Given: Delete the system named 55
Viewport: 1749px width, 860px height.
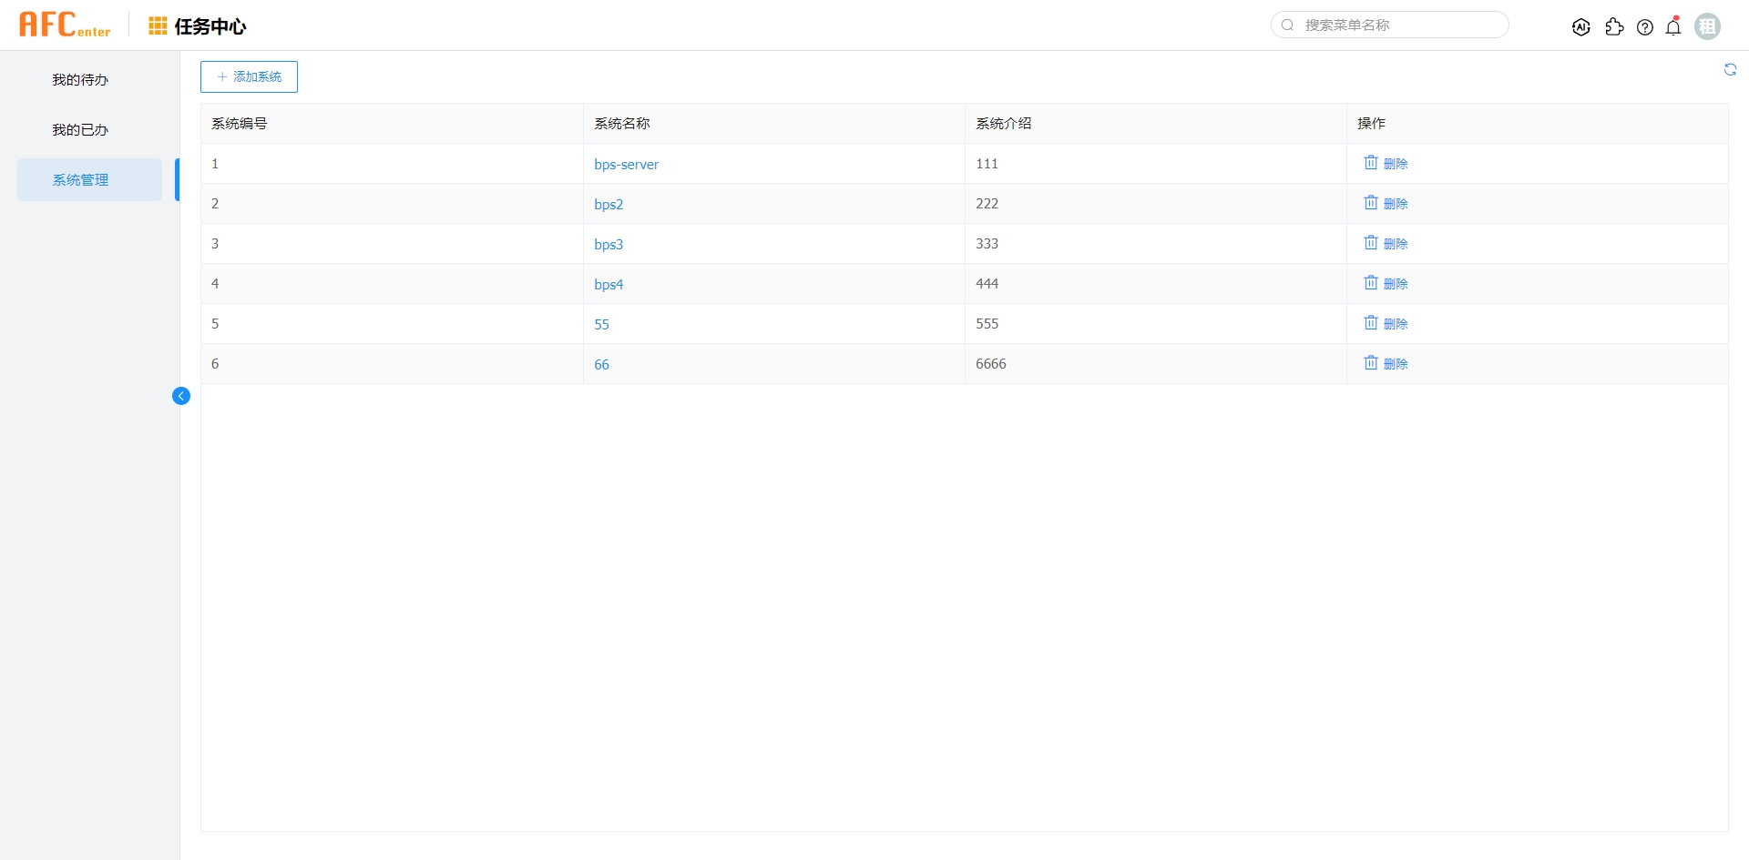Looking at the screenshot, I should pos(1386,323).
